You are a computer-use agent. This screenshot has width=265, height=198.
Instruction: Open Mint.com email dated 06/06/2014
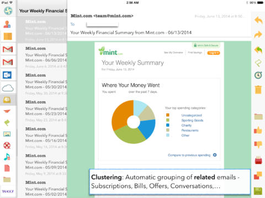pyautogui.click(x=43, y=57)
